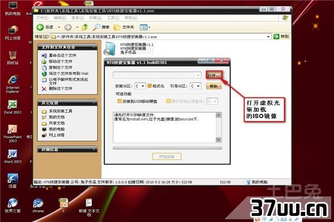Open 我的电脑 in Other Places panel
334x222 pixels.
pyautogui.click(x=57, y=129)
